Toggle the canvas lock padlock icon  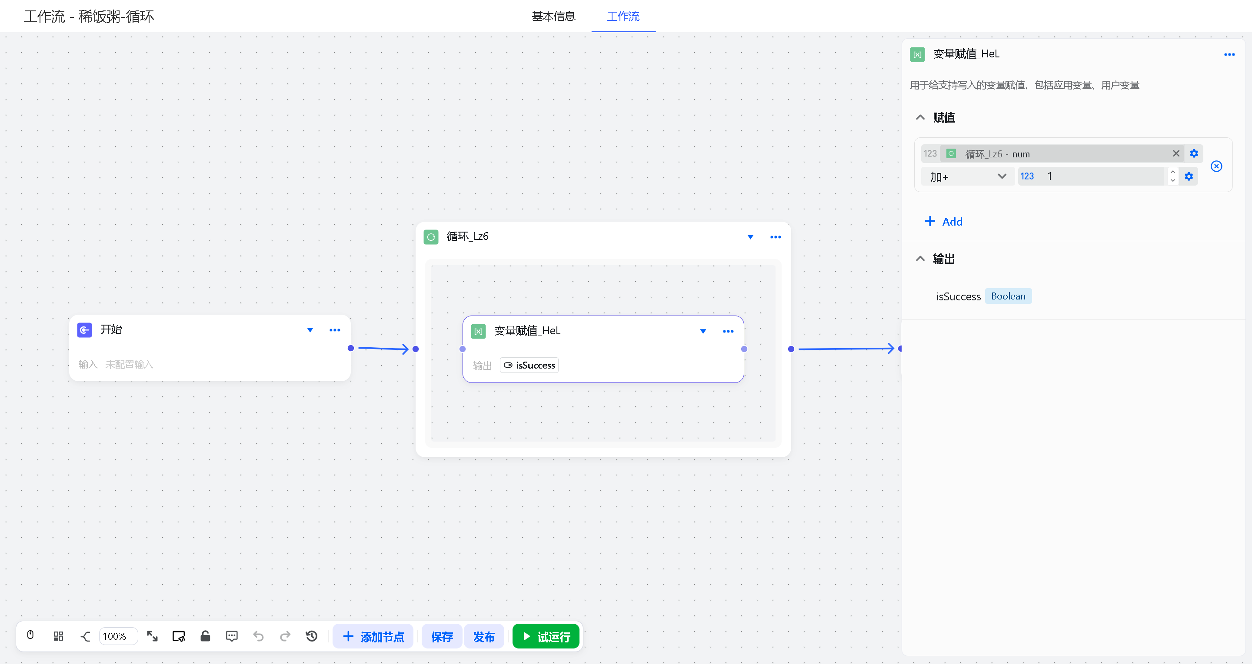coord(205,636)
